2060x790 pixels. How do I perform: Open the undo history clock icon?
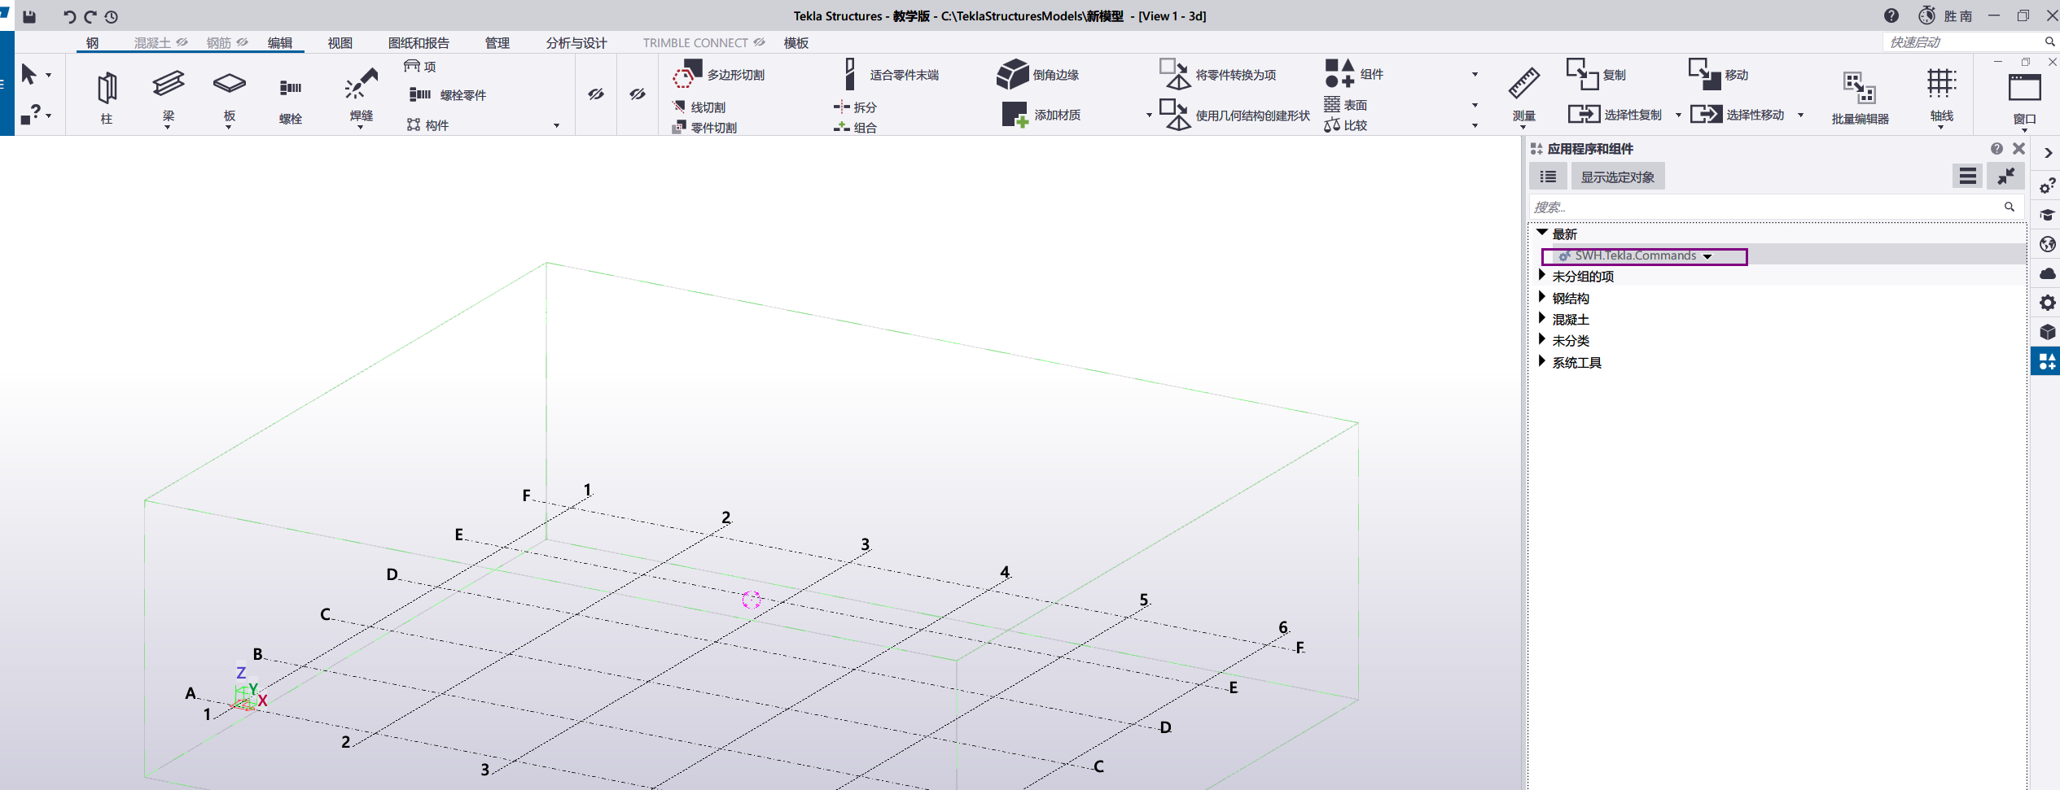[x=112, y=16]
